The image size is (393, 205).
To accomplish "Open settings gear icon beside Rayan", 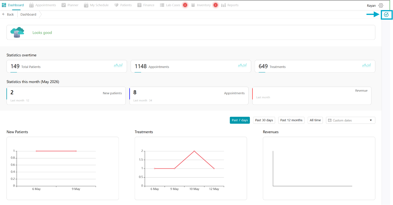I will point(381,5).
